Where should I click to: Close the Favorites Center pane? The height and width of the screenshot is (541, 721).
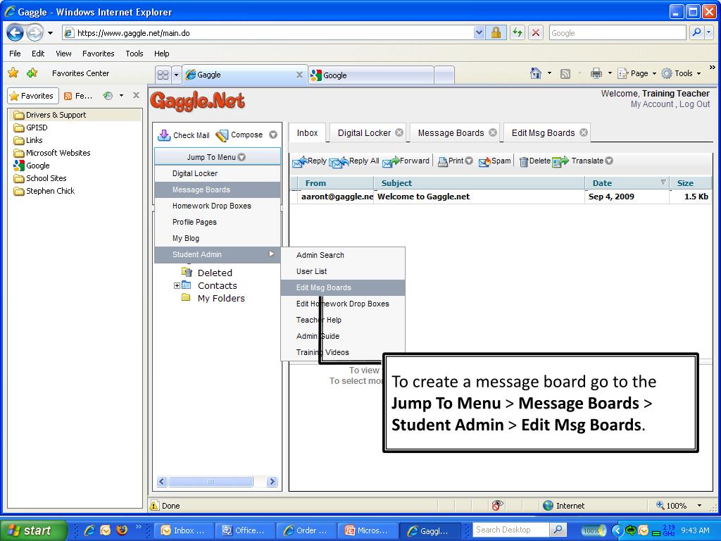(x=136, y=95)
